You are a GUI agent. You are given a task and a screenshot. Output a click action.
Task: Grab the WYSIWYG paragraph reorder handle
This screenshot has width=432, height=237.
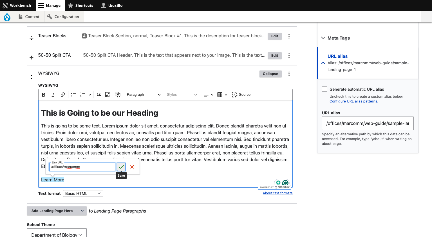click(32, 77)
